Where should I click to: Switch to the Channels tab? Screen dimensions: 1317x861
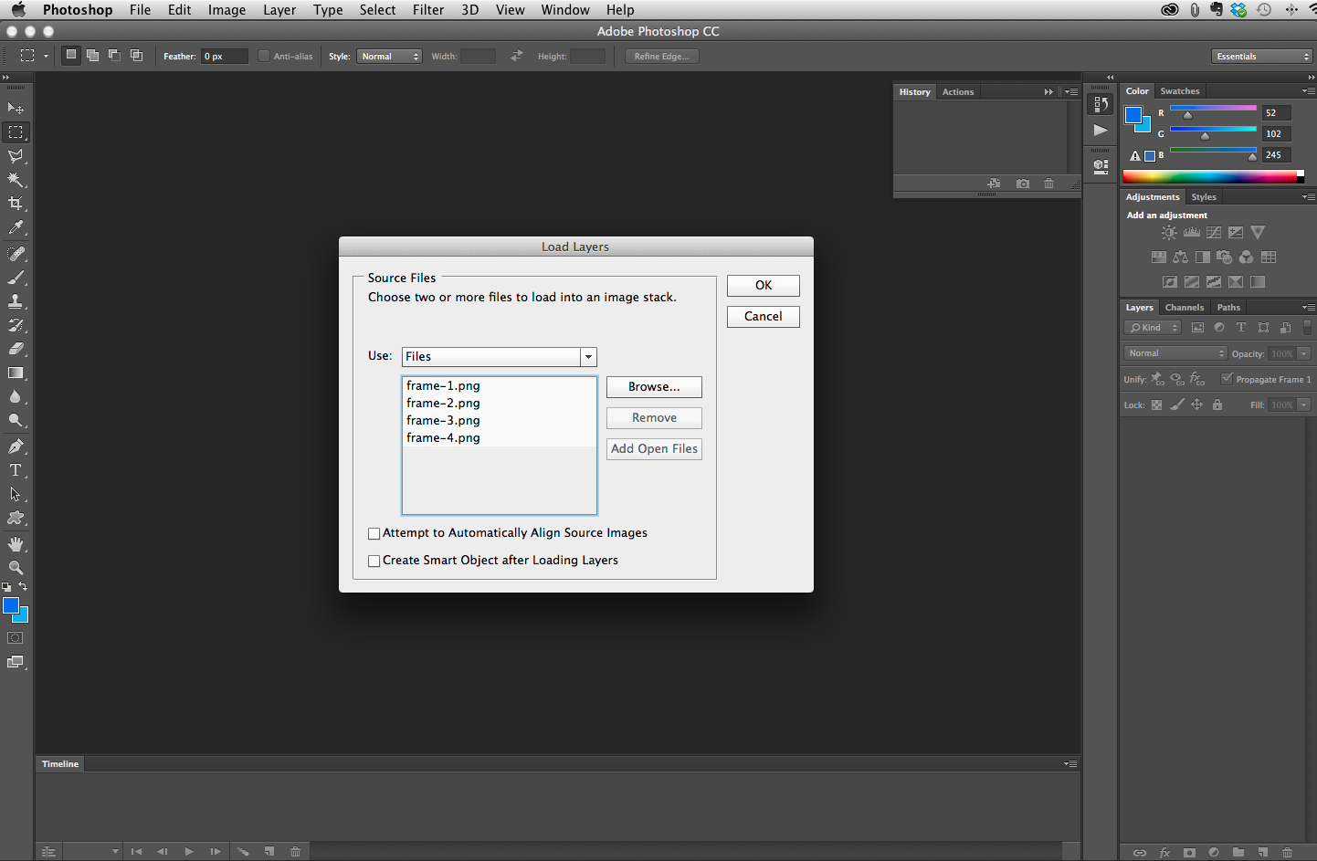click(1185, 308)
